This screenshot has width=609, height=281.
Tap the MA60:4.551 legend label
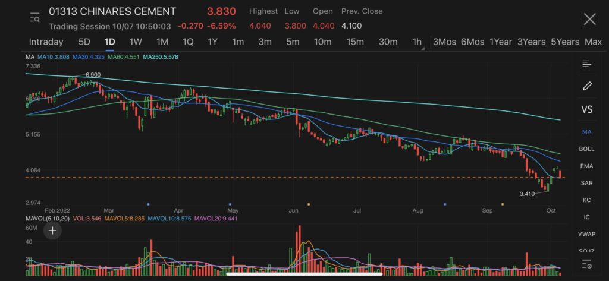tap(124, 57)
